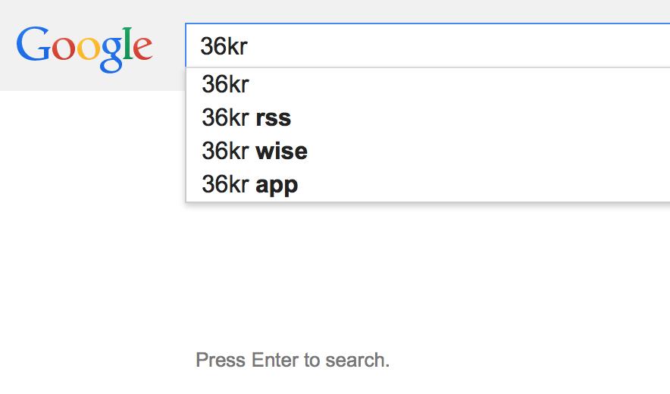Viewport: 670px width, 394px height.
Task: Click the typed "36kr" text in search box
Action: pos(224,46)
